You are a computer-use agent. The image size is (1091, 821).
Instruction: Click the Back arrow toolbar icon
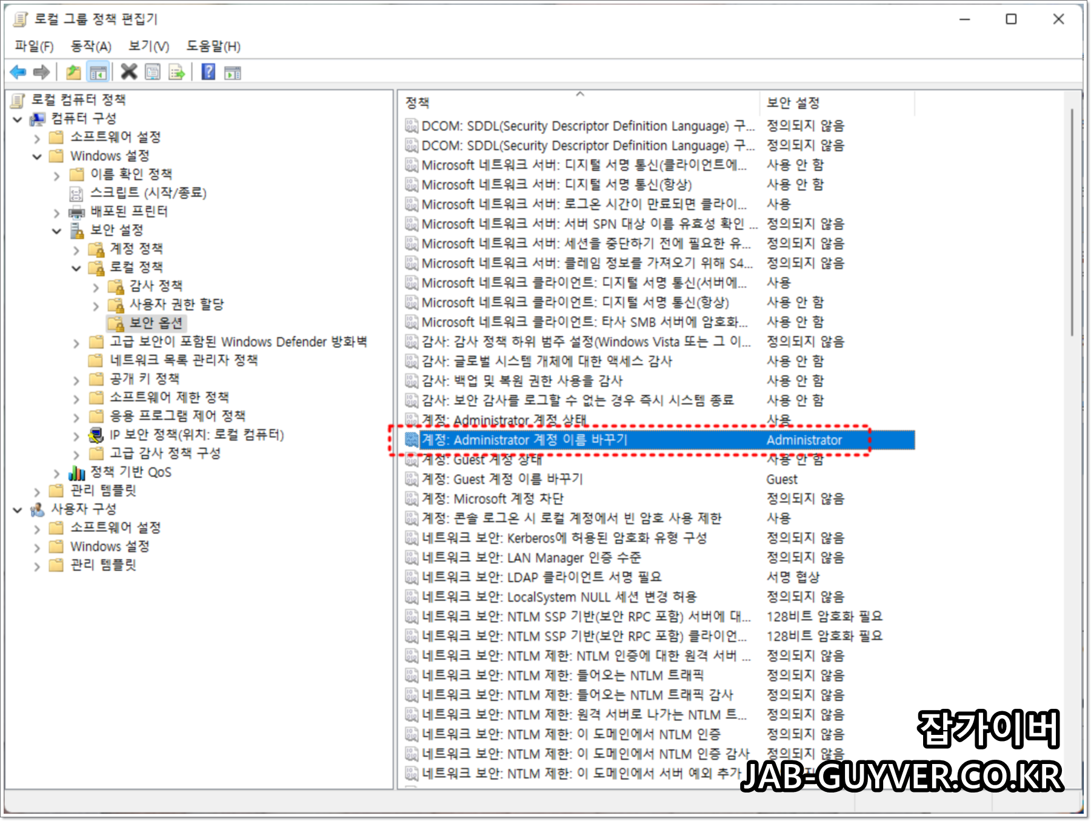(x=18, y=72)
